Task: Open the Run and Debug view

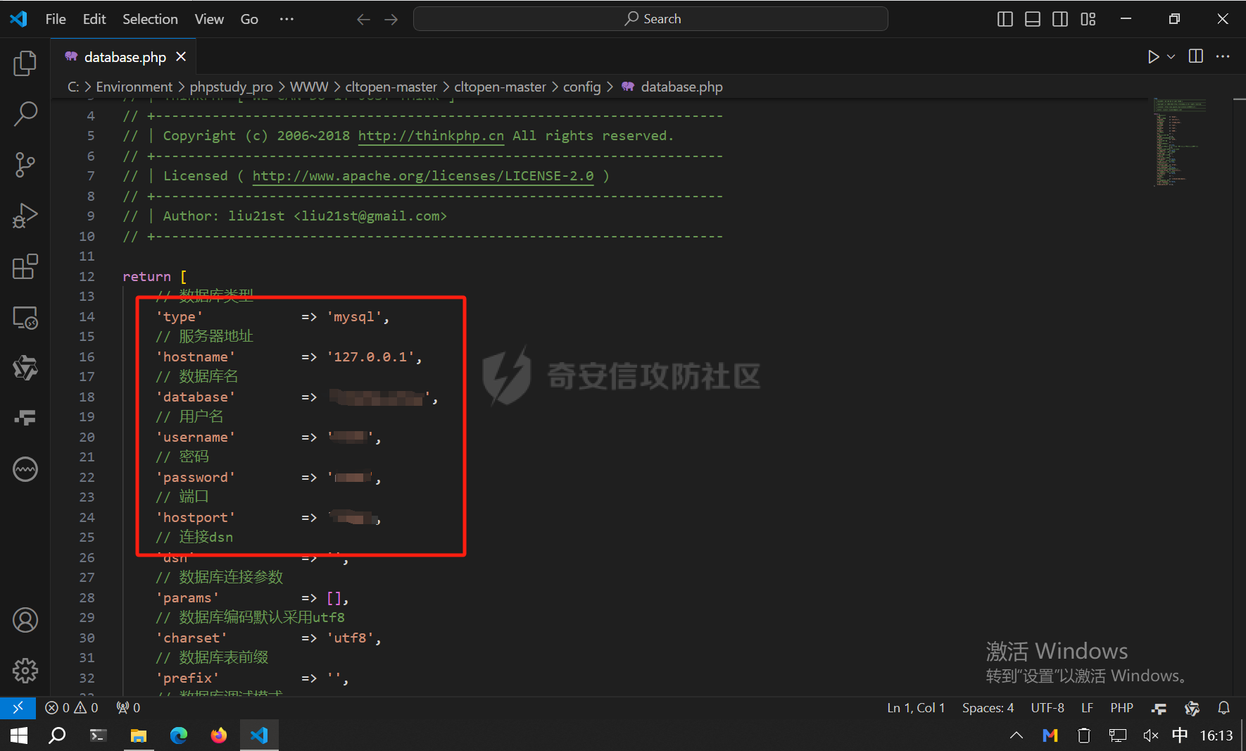Action: tap(25, 216)
